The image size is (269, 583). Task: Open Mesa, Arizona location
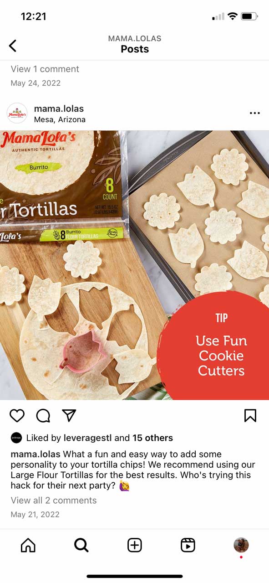[60, 119]
